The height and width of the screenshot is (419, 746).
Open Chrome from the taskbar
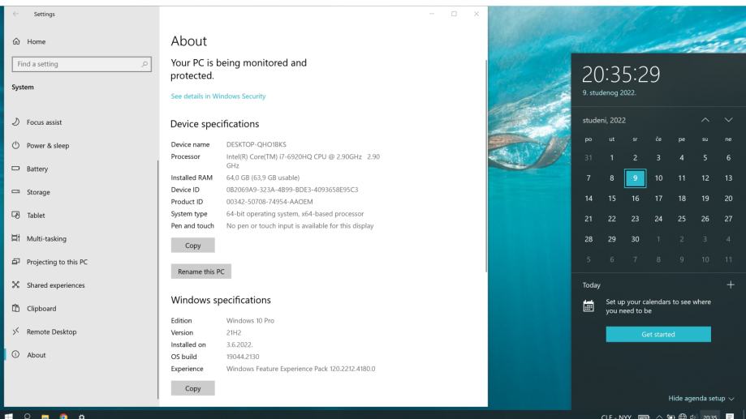(63, 416)
